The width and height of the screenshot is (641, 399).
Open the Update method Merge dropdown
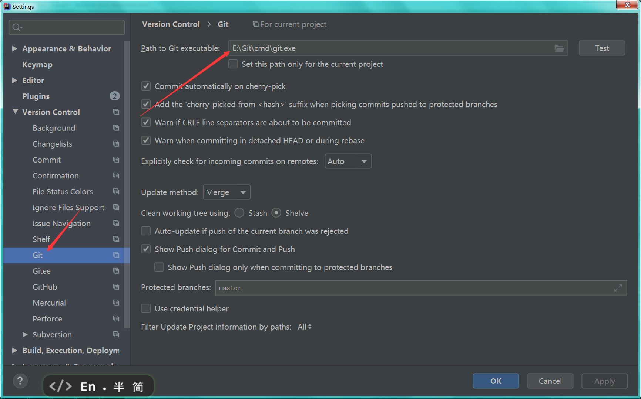tap(227, 192)
